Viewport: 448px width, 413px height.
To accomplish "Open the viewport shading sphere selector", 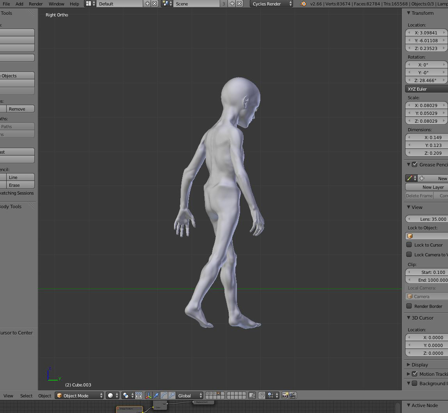I will (x=112, y=395).
